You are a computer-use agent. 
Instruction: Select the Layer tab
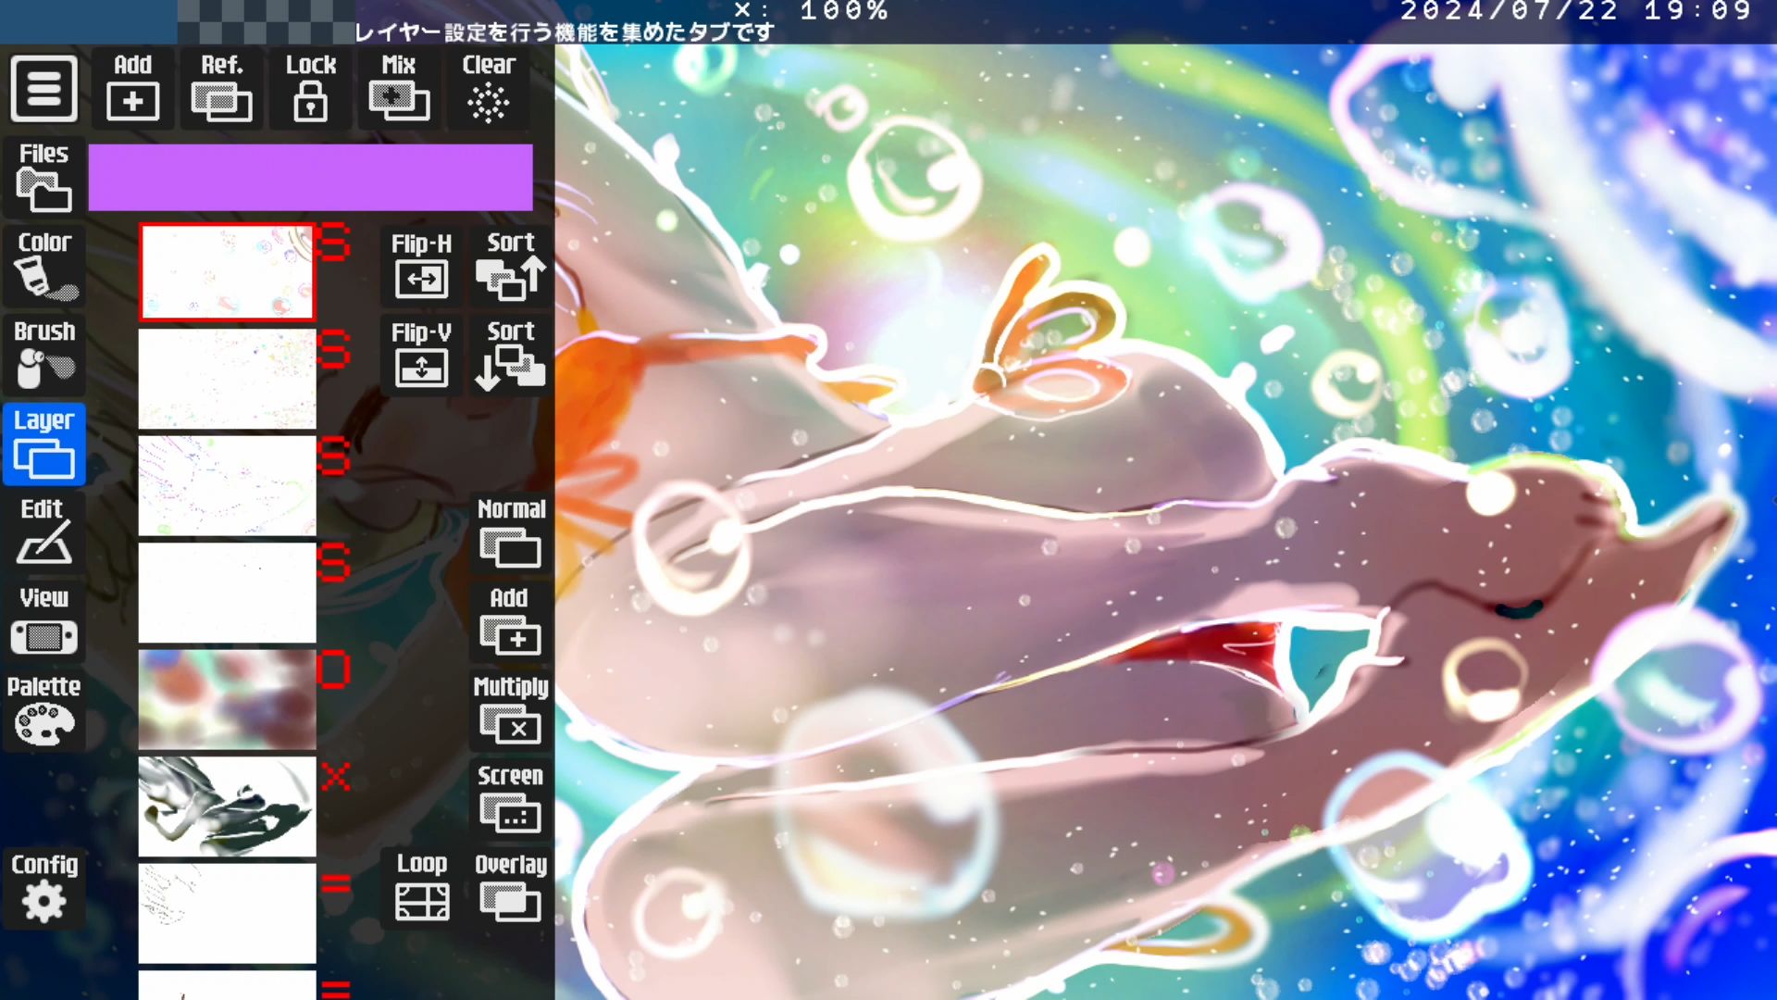coord(43,444)
